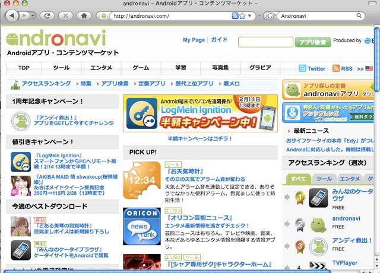Viewport: 380px width, 273px height.
Task: Click the magnifier icon in browser search box
Action: tap(359, 16)
